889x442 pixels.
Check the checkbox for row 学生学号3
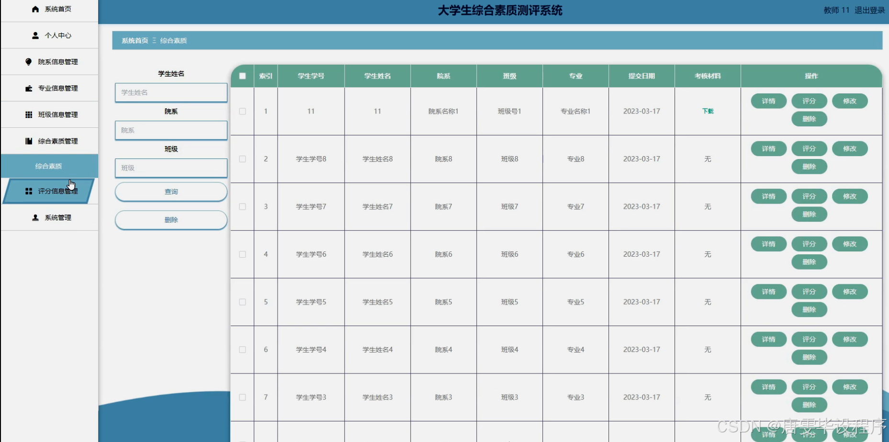pyautogui.click(x=243, y=397)
